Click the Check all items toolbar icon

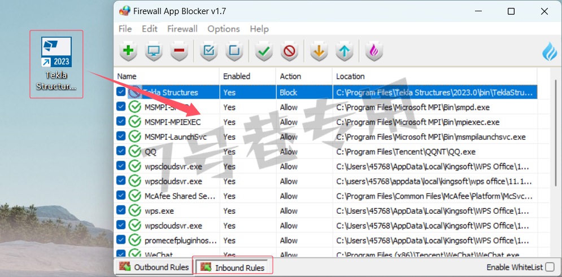(x=208, y=51)
